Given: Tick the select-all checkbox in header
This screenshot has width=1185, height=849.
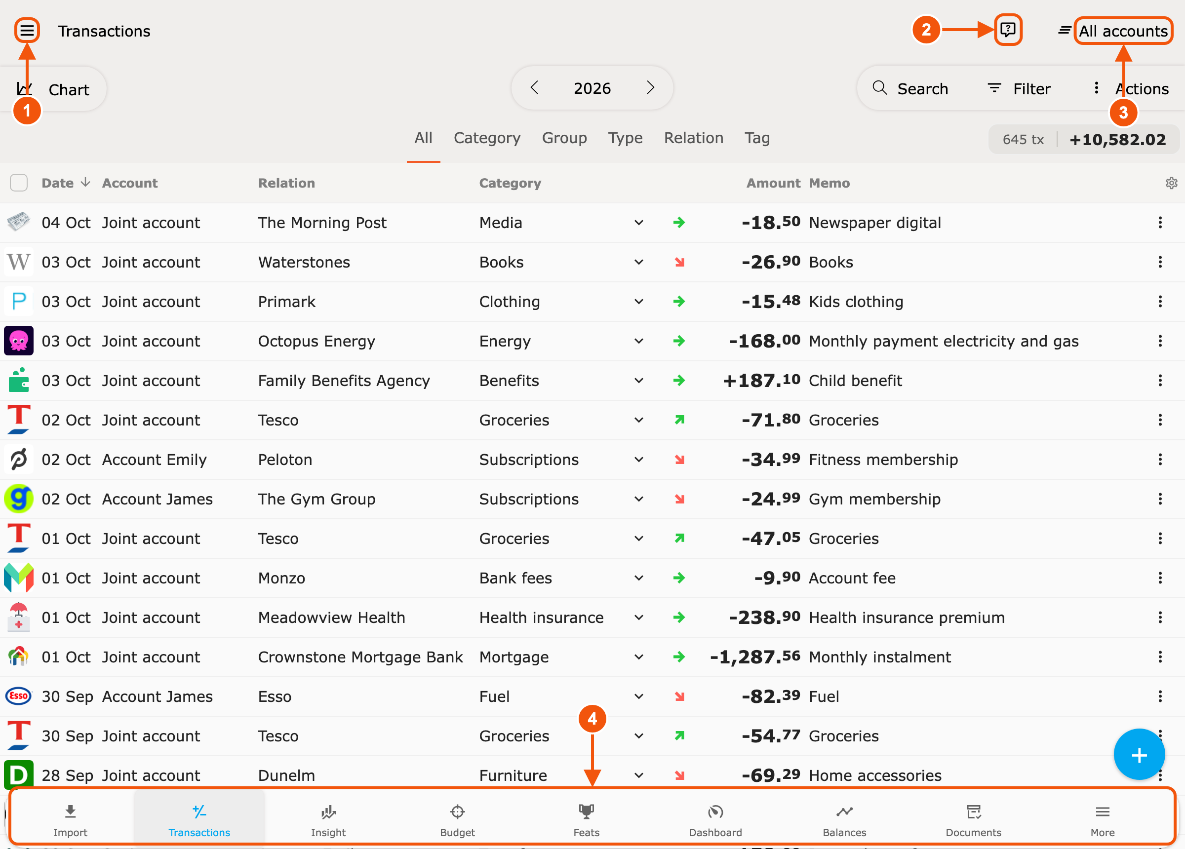Looking at the screenshot, I should point(19,183).
